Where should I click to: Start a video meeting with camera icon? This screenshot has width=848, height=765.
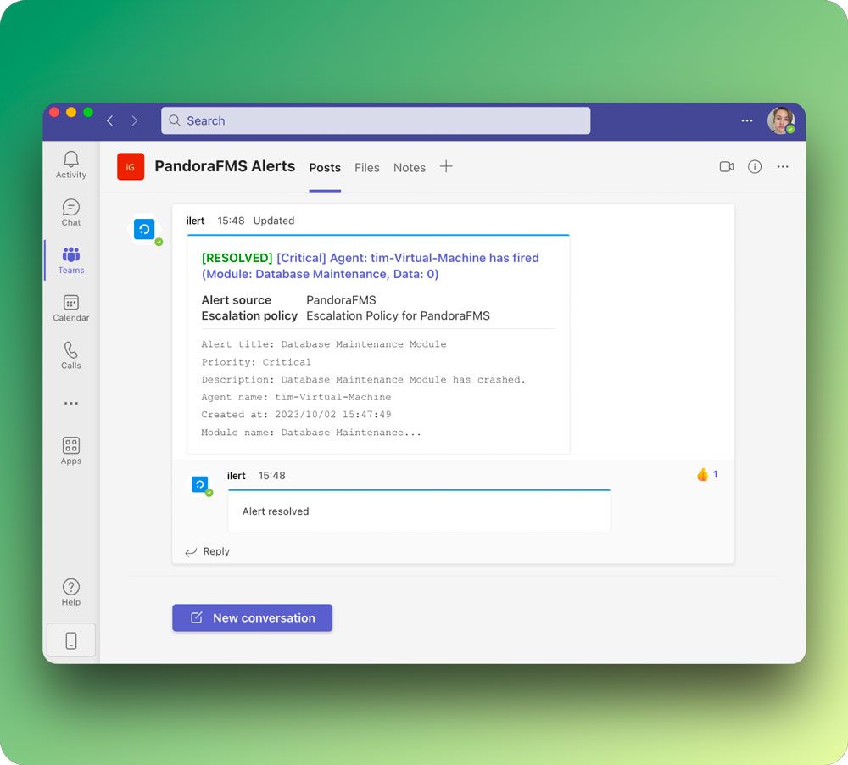(727, 166)
